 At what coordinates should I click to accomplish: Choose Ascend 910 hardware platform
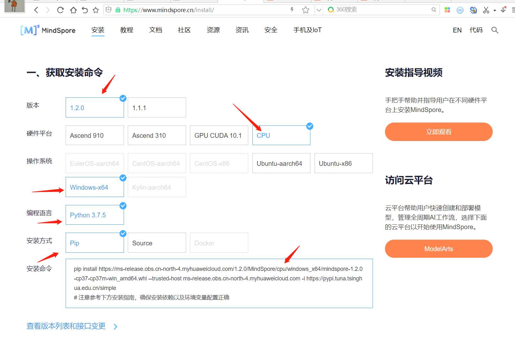point(95,135)
